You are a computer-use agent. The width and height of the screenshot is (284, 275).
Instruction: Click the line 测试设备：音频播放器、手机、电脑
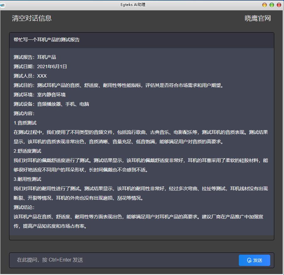[51, 104]
